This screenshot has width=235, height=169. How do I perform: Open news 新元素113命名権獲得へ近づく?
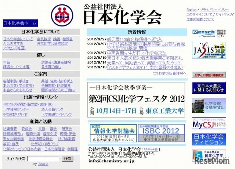coord(135,39)
